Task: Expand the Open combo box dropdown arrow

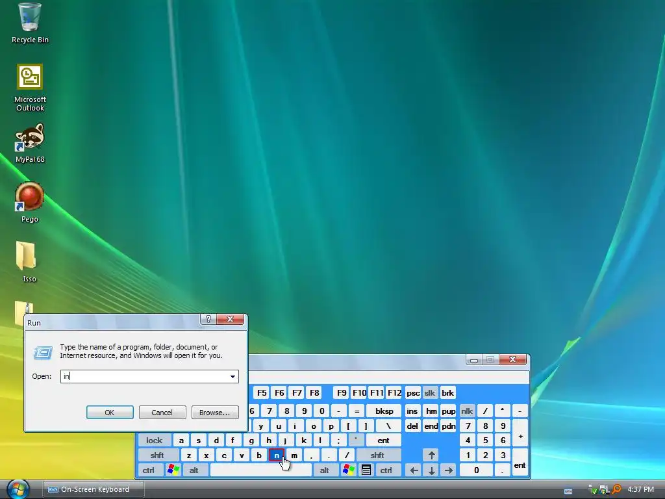Action: [233, 376]
